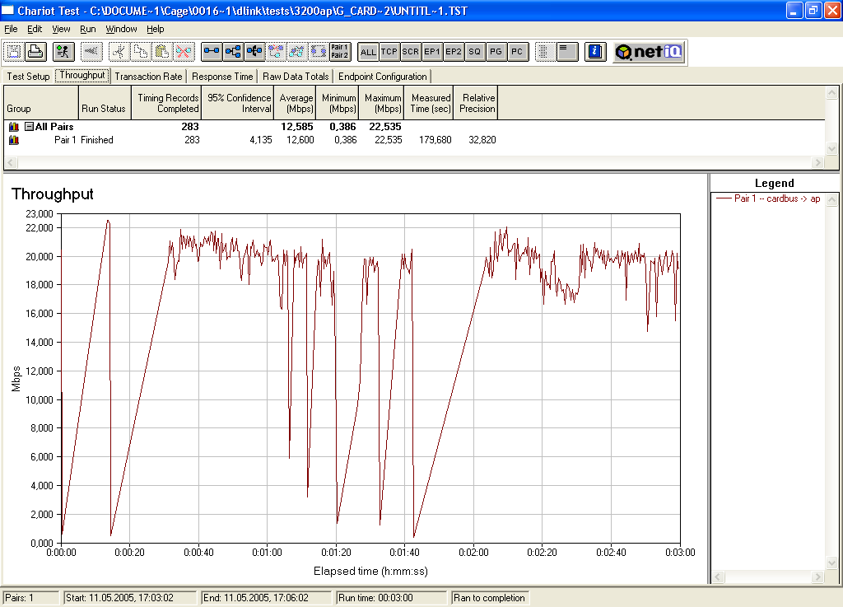
Task: Click the results table scroll down arrow
Action: tap(831, 148)
